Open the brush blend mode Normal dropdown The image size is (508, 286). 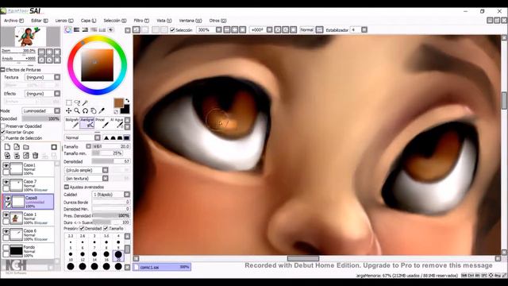pyautogui.click(x=83, y=137)
